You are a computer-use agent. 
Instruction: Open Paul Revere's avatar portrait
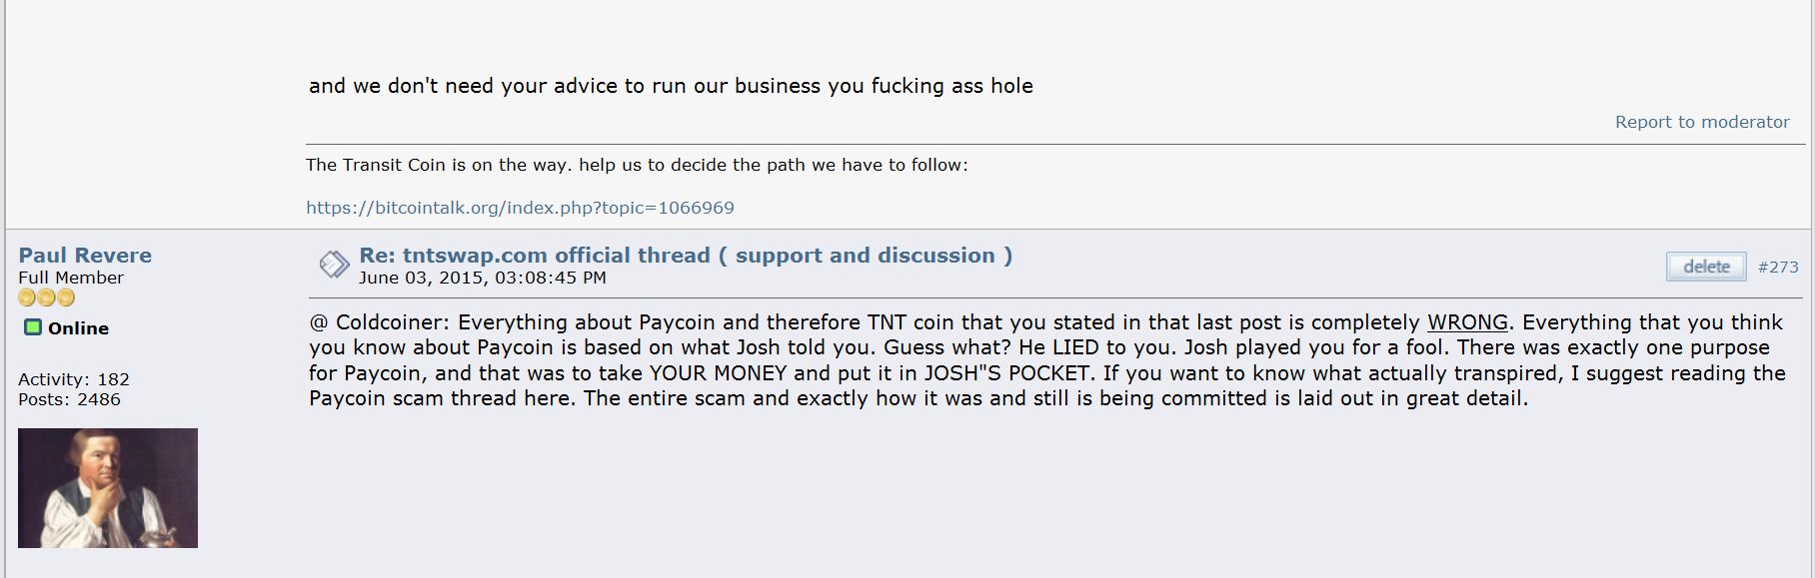click(x=108, y=487)
